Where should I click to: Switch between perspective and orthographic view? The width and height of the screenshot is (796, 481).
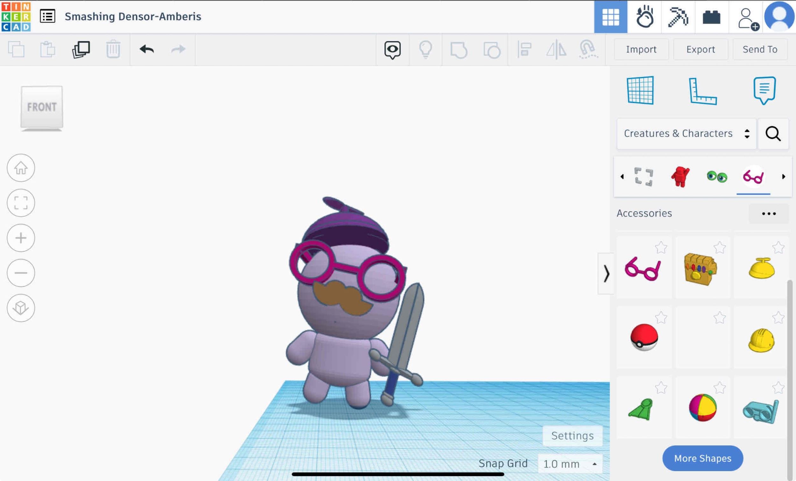[x=21, y=308]
